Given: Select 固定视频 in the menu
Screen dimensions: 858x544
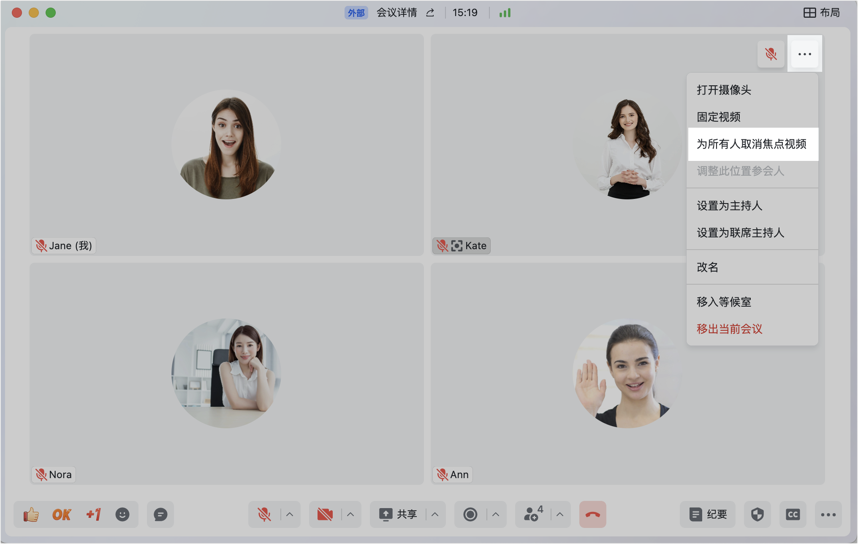Looking at the screenshot, I should (x=752, y=117).
